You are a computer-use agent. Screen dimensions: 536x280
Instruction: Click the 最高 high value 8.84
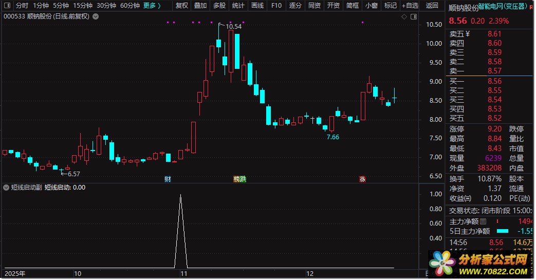494,139
